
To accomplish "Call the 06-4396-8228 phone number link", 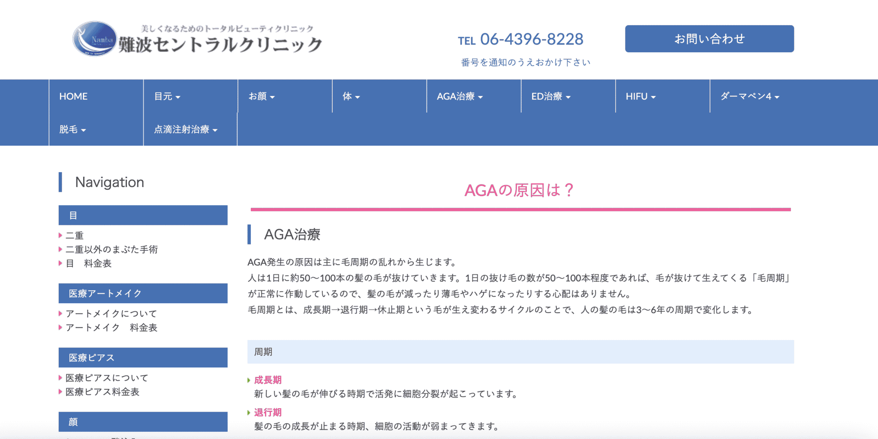I will (531, 39).
